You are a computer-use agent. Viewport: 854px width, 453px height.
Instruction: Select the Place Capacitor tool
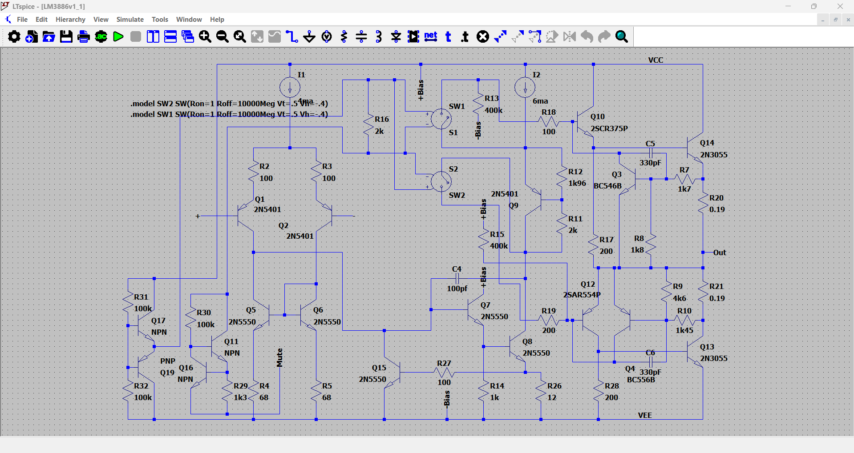(x=361, y=36)
